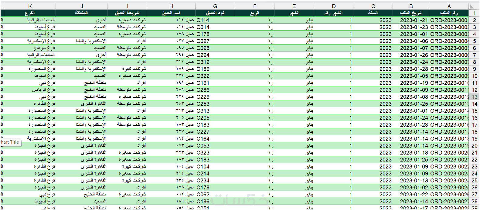Image resolution: width=480 pixels, height=210 pixels.
Task: Select column K header
Action: click(30, 6)
